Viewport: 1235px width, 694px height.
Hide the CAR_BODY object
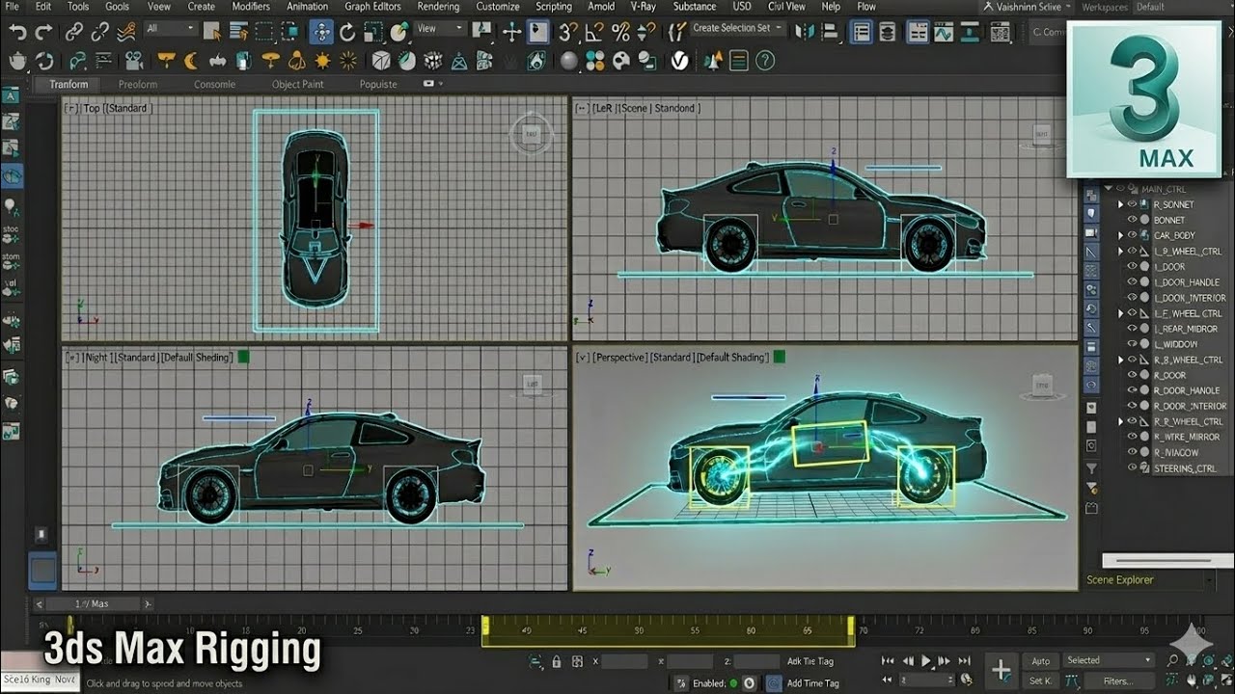coord(1134,235)
